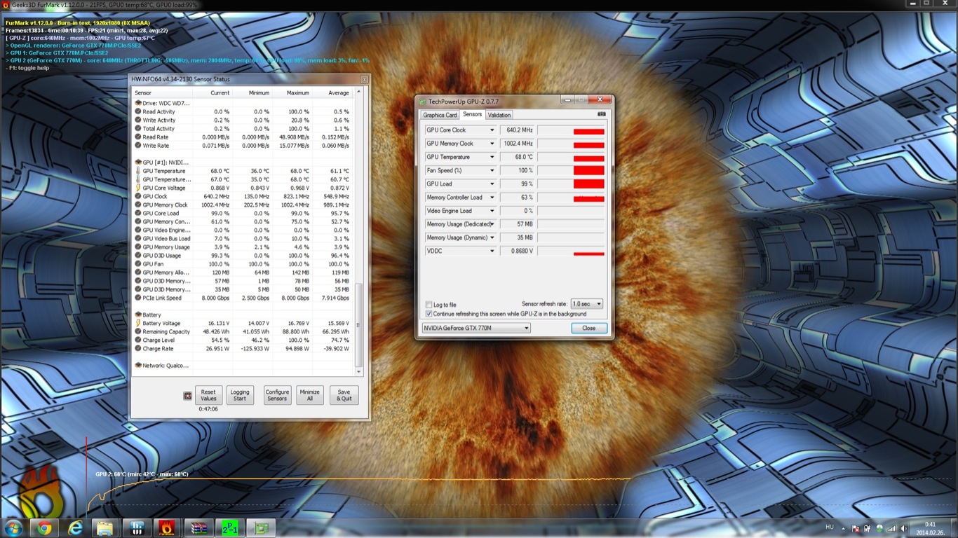Click the GPU Clock sensor icon in HWiNFO
The width and height of the screenshot is (958, 538).
[137, 196]
